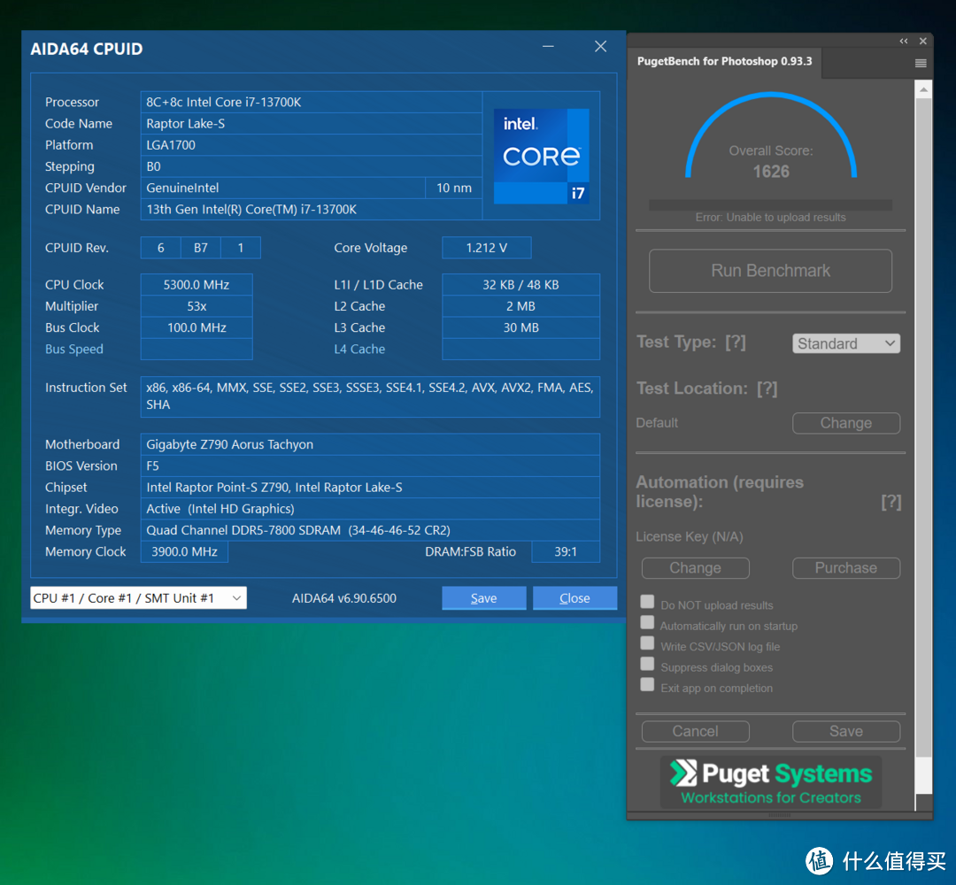Click the L4 Cache link label
The width and height of the screenshot is (956, 885).
[359, 350]
